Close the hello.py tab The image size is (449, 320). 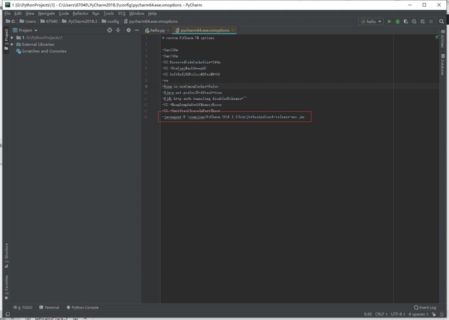pyautogui.click(x=168, y=30)
